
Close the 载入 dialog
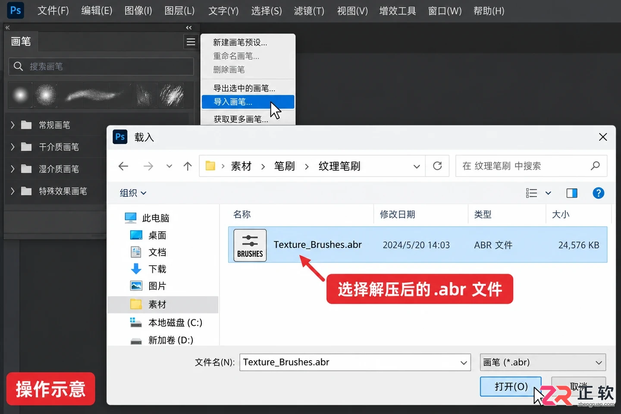point(603,137)
